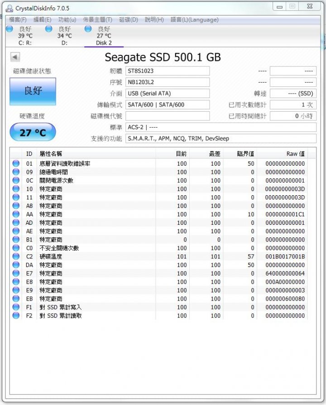Click the ID column header
326x405 pixels.
(x=29, y=153)
